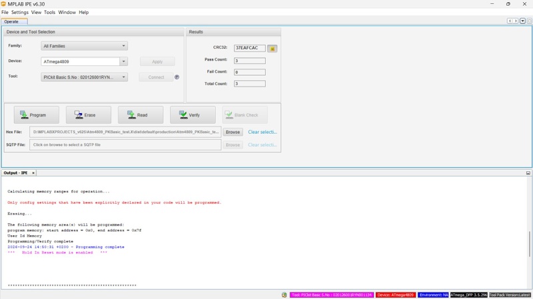Image resolution: width=533 pixels, height=299 pixels.
Task: Open the Help menu
Action: pyautogui.click(x=84, y=12)
